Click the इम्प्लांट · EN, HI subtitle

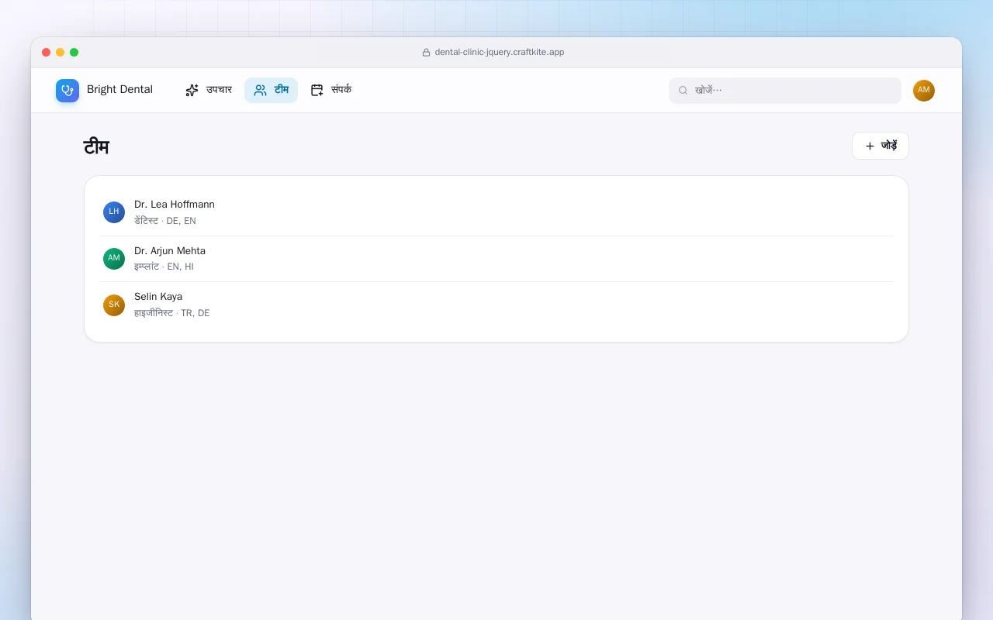click(164, 267)
